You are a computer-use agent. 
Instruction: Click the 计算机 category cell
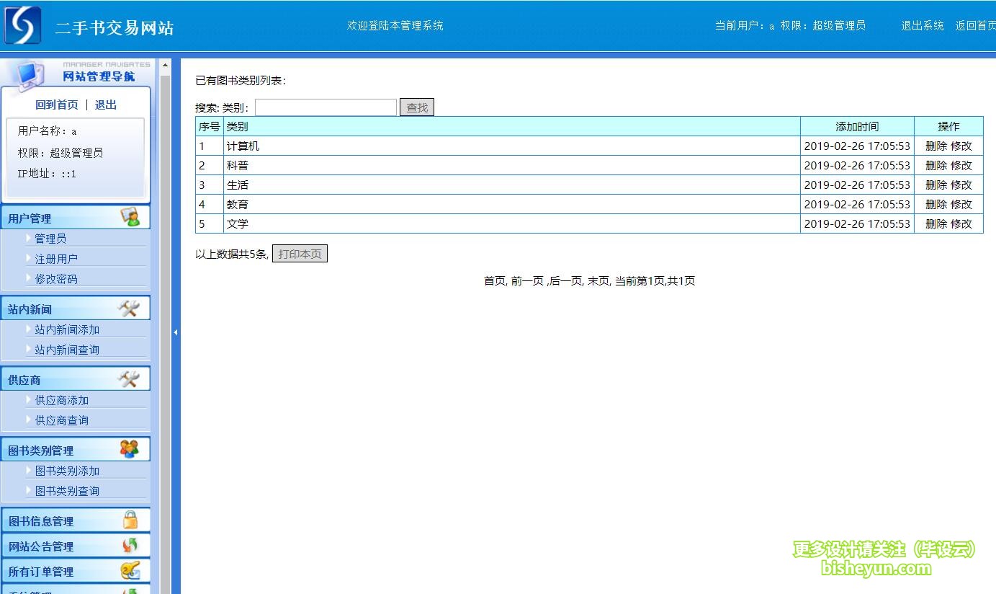pos(512,146)
